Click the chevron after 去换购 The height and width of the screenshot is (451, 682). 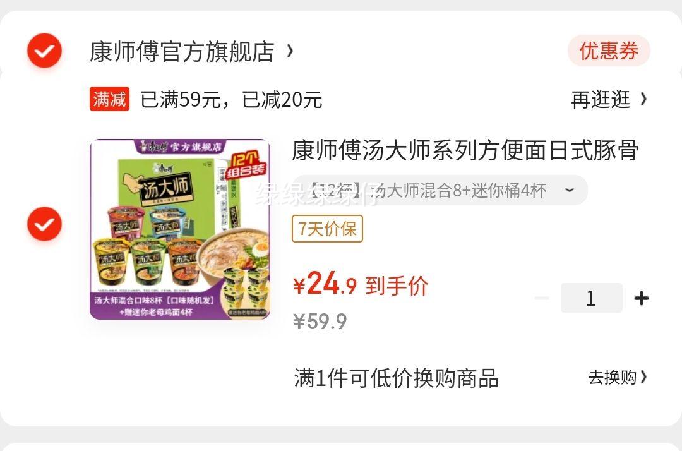(x=643, y=377)
